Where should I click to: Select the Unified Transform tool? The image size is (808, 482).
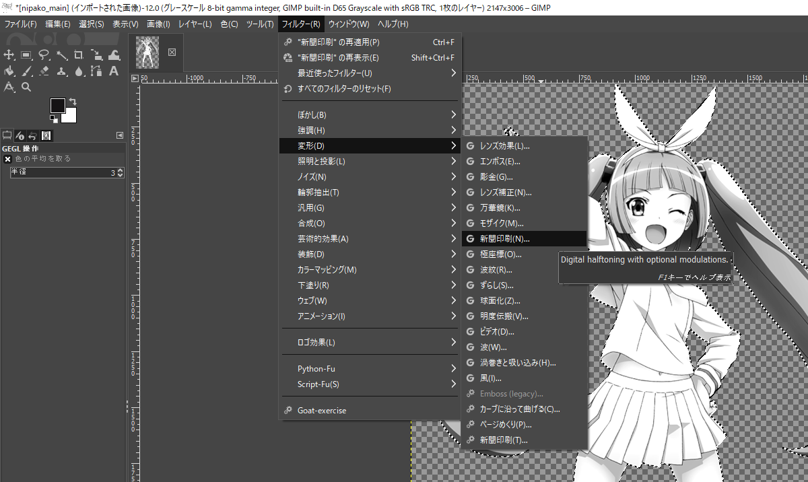tap(96, 55)
